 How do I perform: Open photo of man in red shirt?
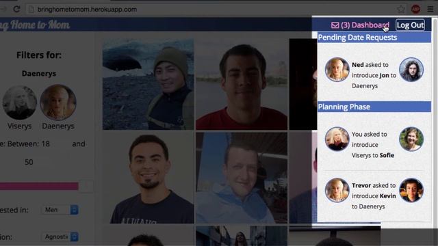click(x=242, y=84)
